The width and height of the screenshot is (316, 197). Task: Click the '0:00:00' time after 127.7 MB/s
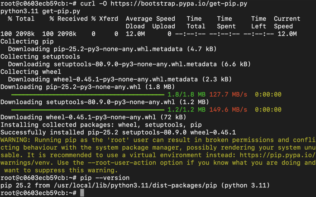coord(268,94)
